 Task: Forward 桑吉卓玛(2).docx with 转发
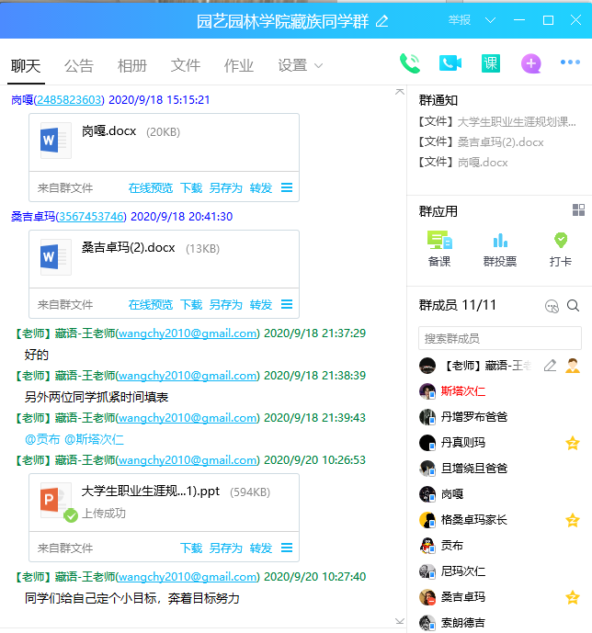[x=261, y=305]
